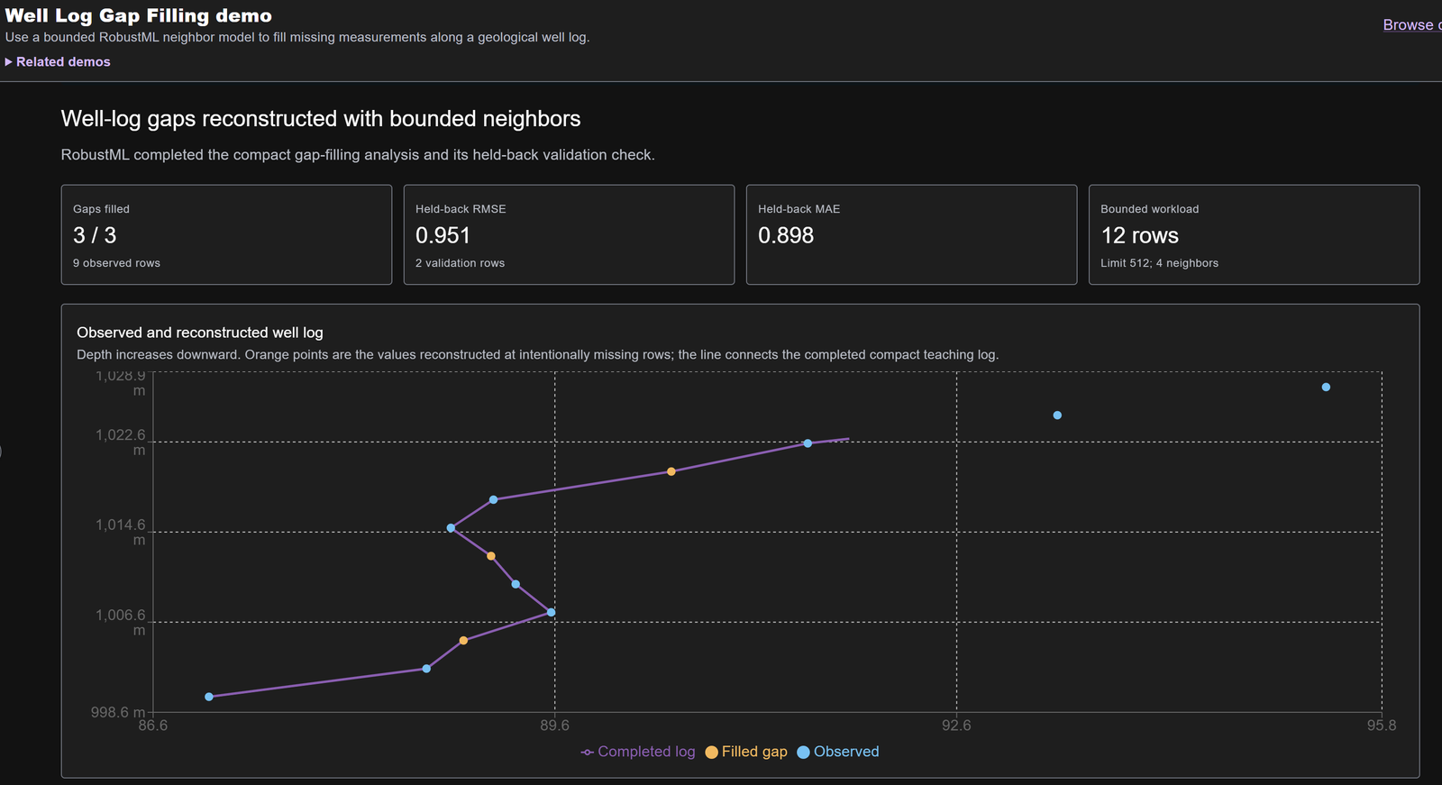Click the x-axis label 86.6
Viewport: 1442px width, 785px height.
(x=152, y=726)
